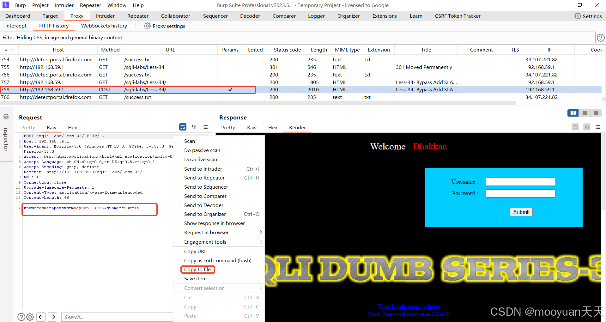Open the filter bar settings
Image resolution: width=606 pixels, height=322 pixels.
(298, 38)
